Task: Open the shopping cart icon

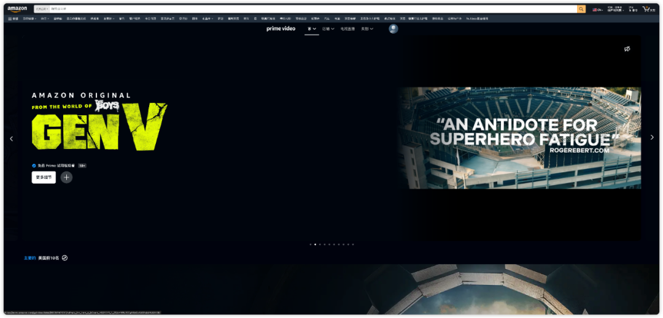Action: coord(648,9)
